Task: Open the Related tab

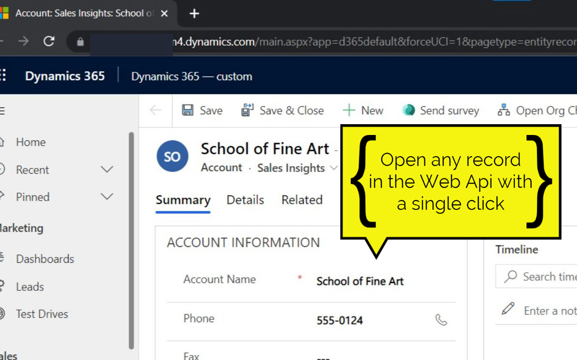Action: point(302,200)
